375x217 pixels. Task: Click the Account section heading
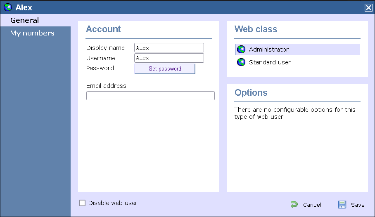tap(103, 29)
